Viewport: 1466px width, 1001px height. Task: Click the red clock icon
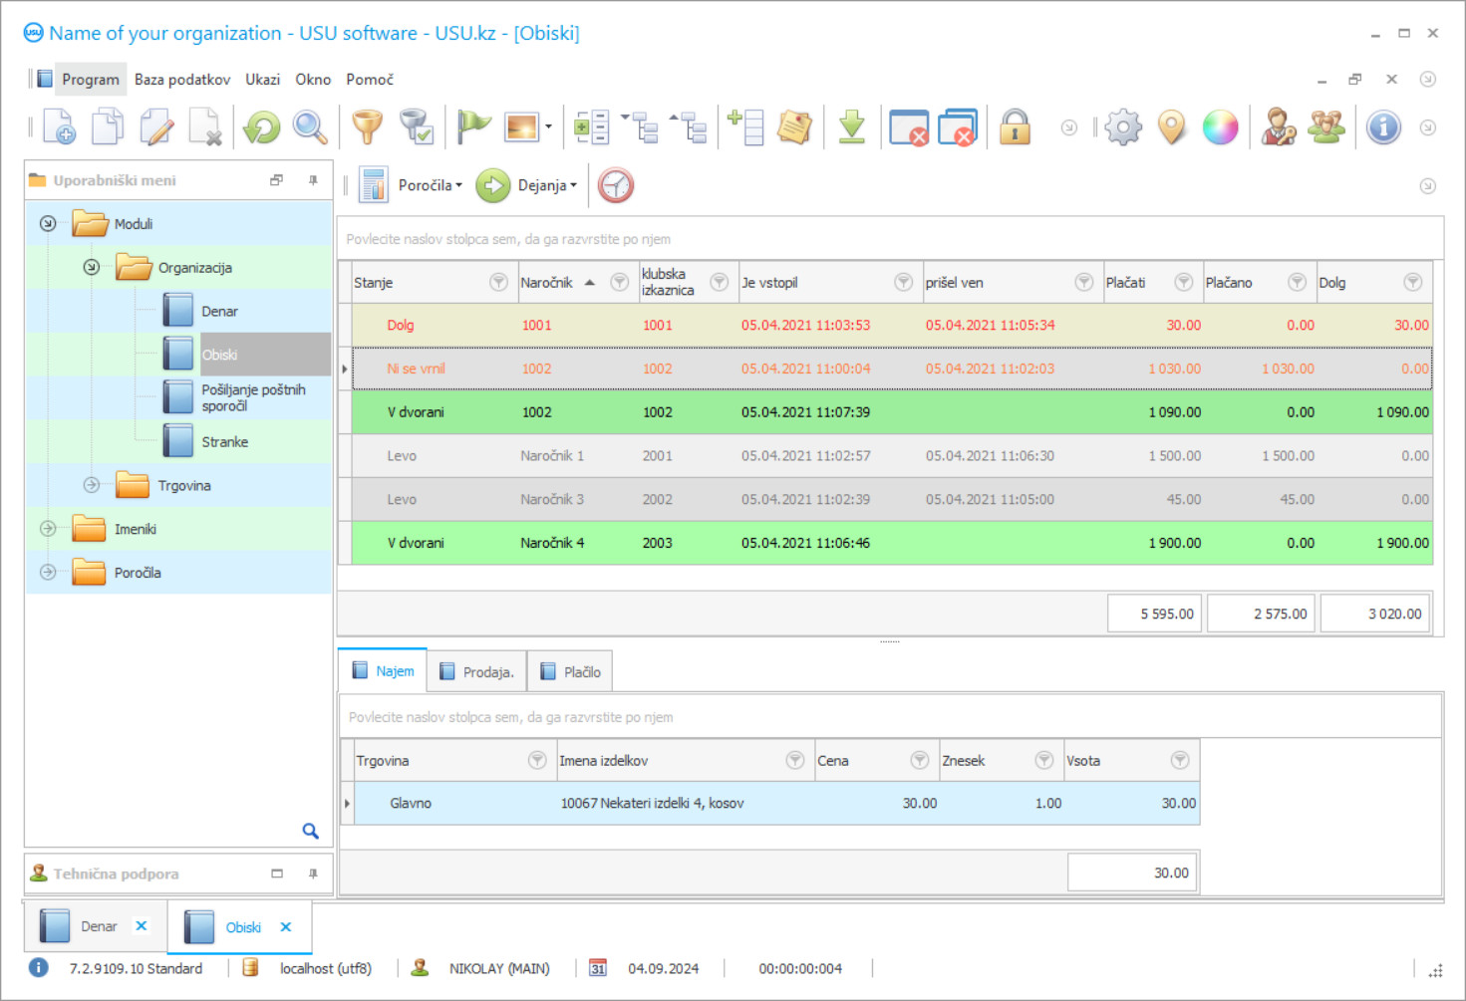(x=616, y=185)
